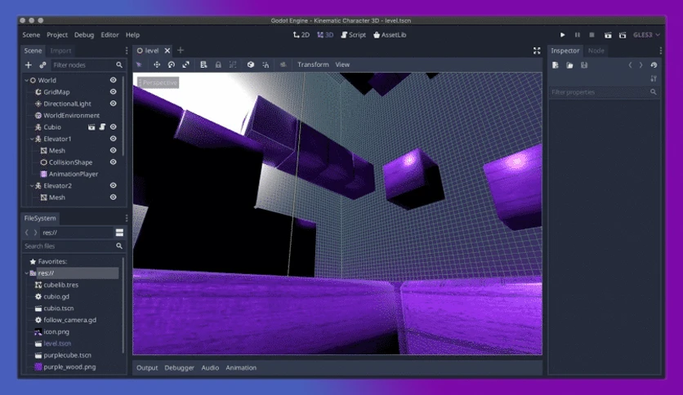Open the Scene dock options menu

click(x=127, y=51)
